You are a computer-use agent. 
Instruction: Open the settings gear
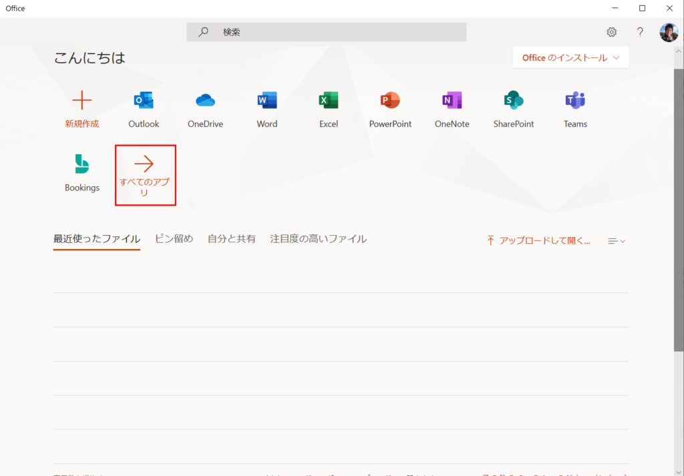[x=612, y=32]
